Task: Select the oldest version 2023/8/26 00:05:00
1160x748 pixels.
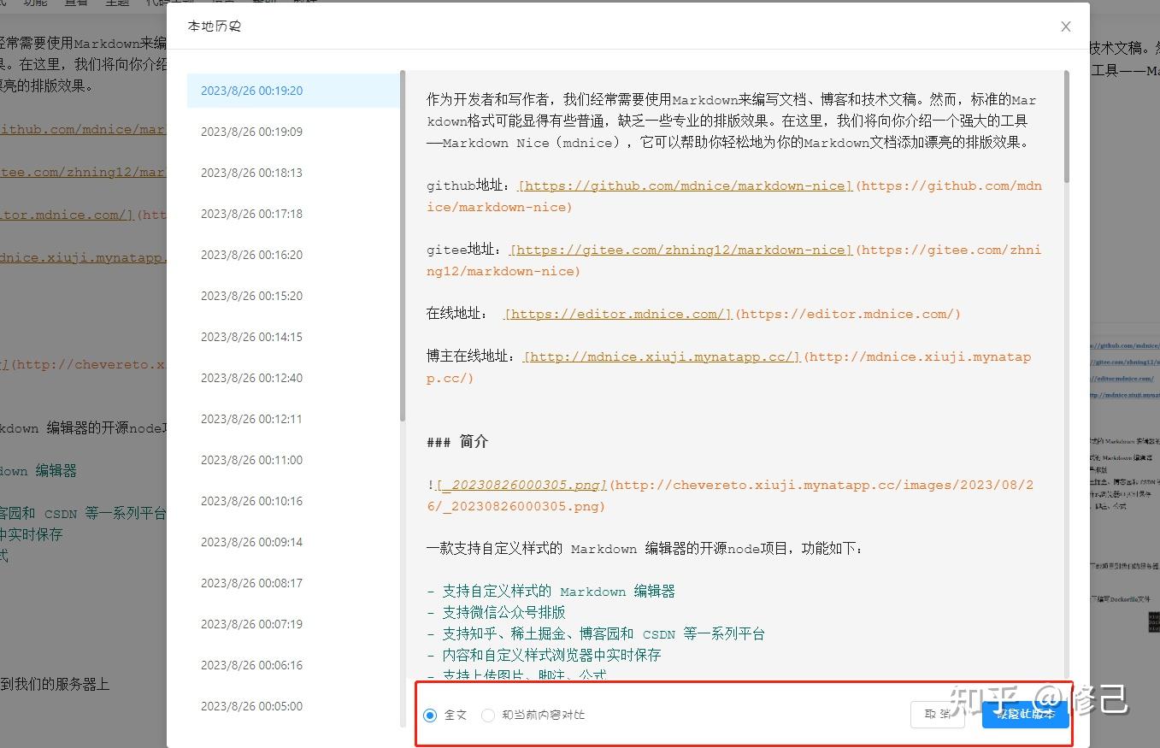Action: (250, 706)
